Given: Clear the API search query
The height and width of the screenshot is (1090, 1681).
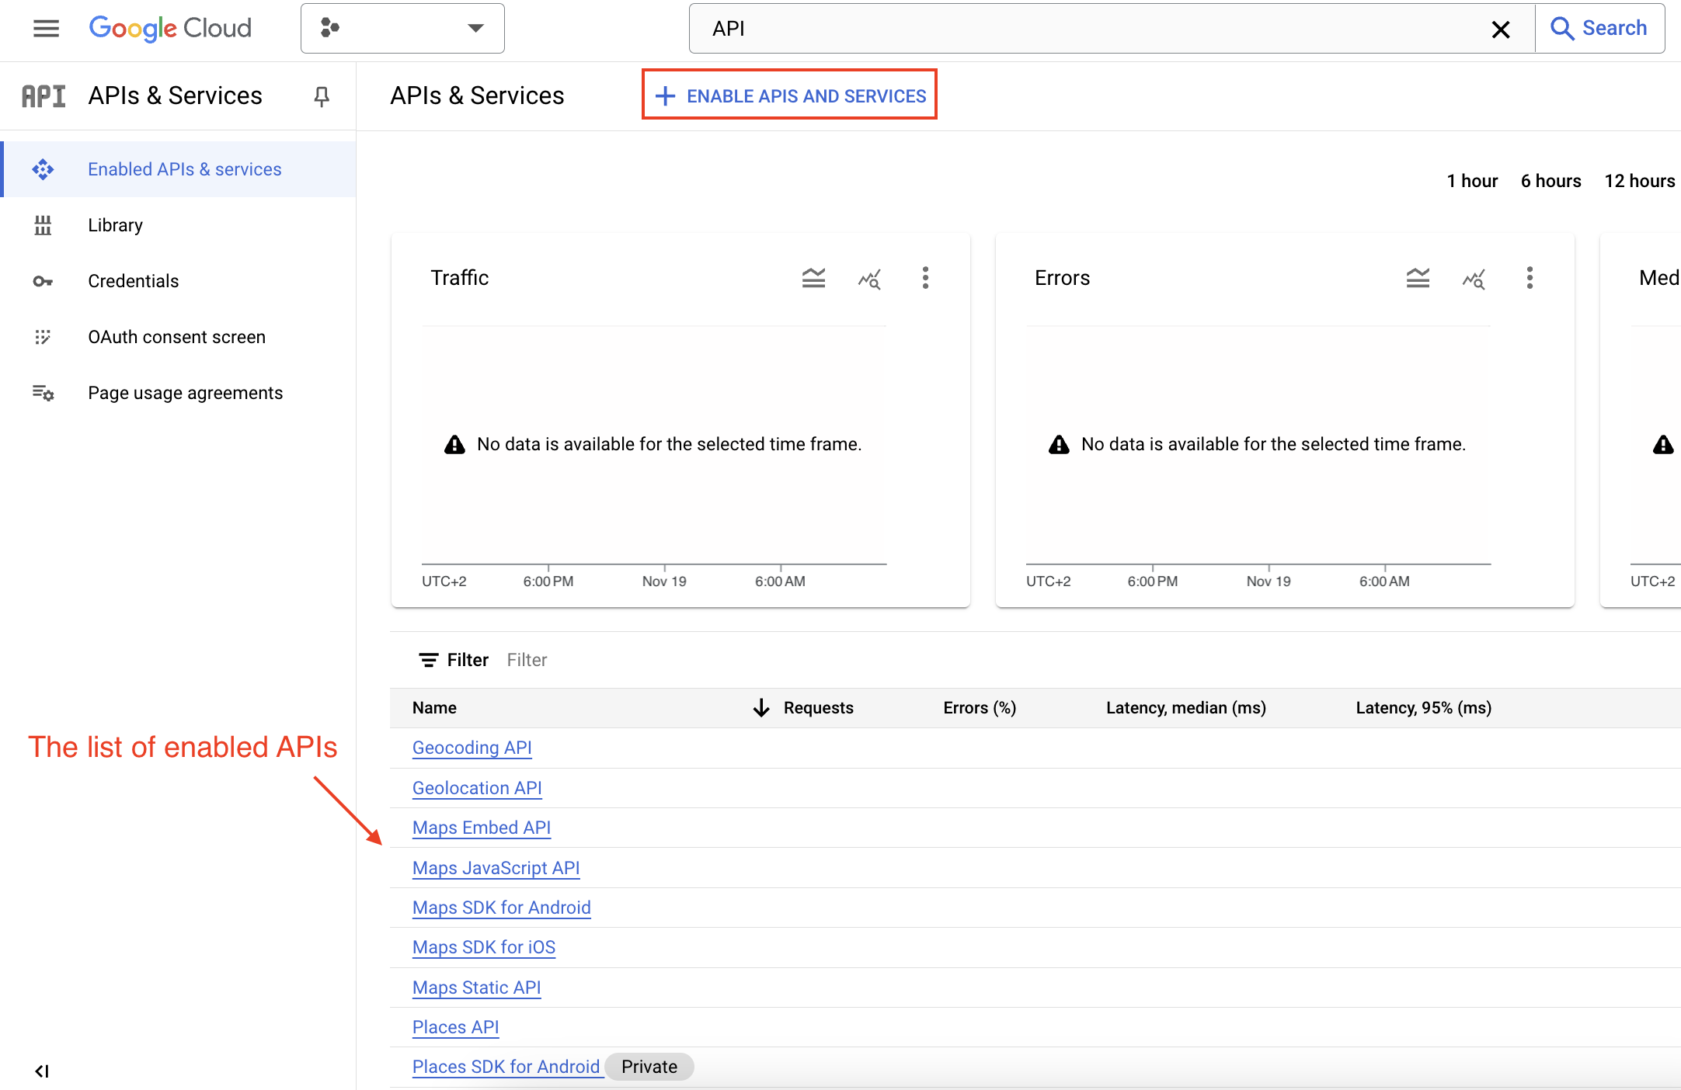Looking at the screenshot, I should tap(1501, 29).
